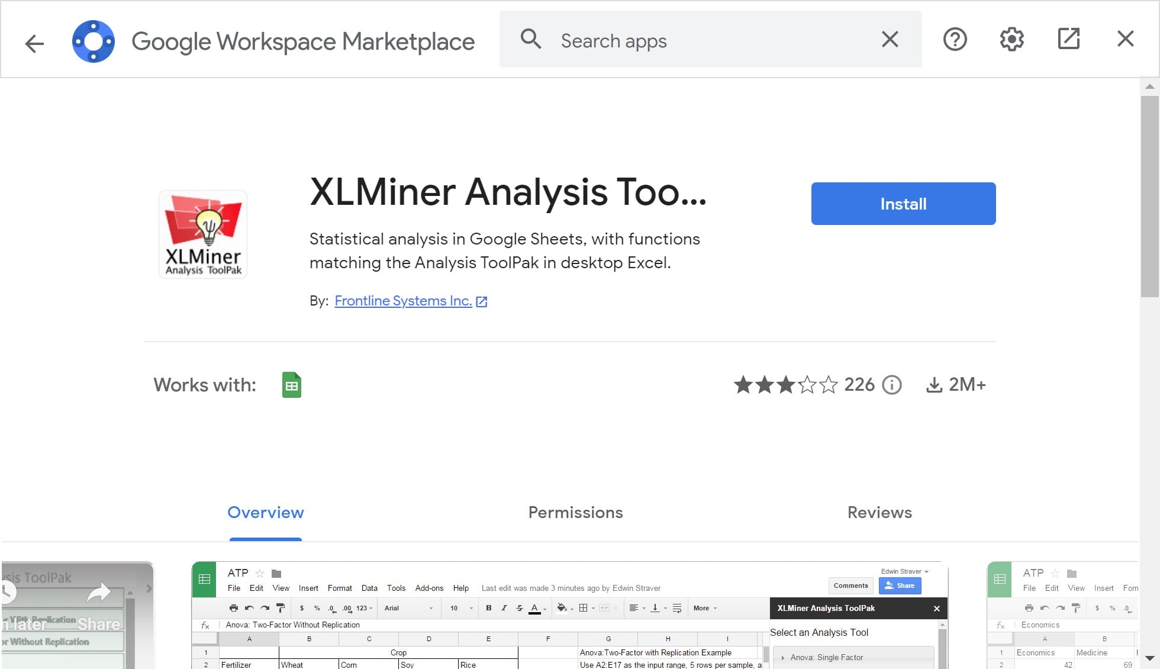Switch to the Permissions tab

tap(575, 512)
